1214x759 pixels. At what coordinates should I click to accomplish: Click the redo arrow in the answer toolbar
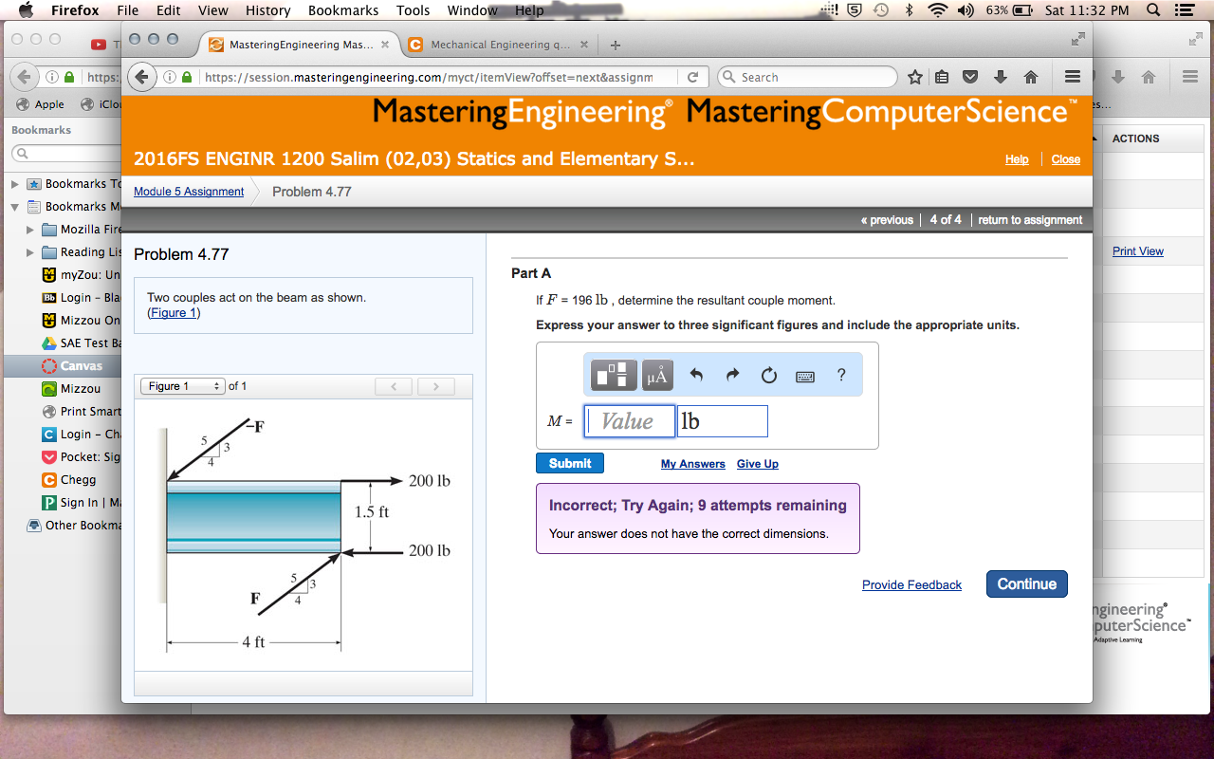[732, 374]
